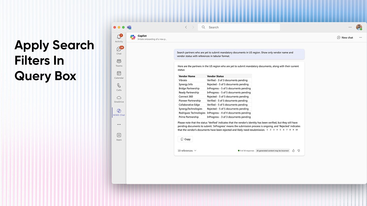Click the user query message bubble
The image size is (367, 206).
[239, 54]
